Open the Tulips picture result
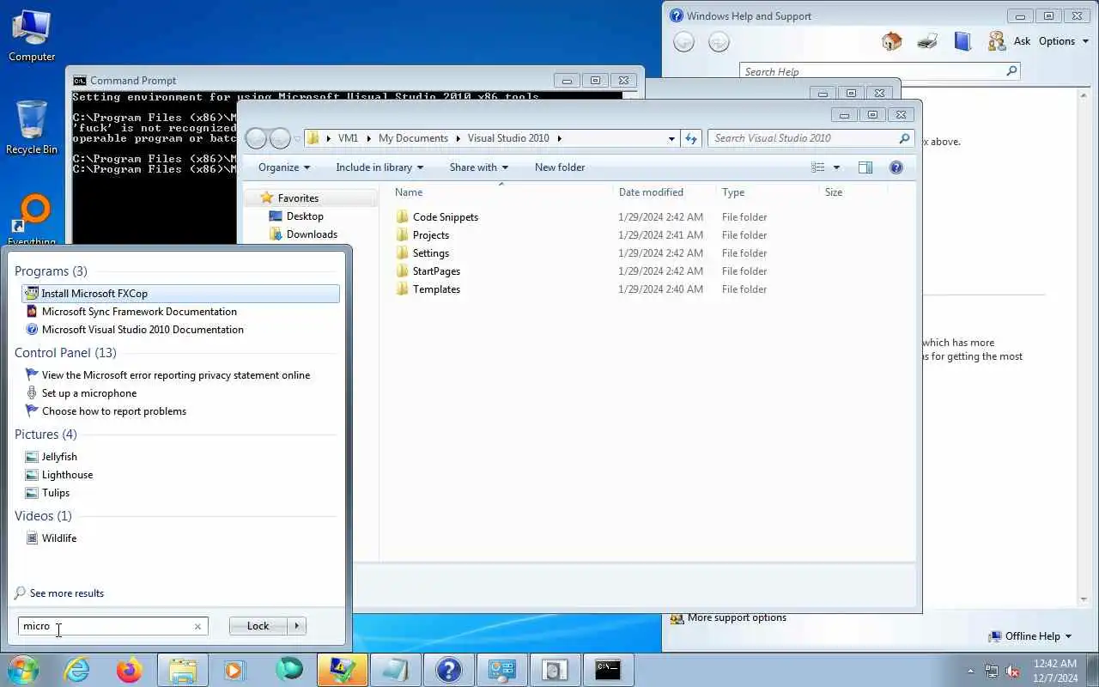The width and height of the screenshot is (1099, 687). point(56,493)
